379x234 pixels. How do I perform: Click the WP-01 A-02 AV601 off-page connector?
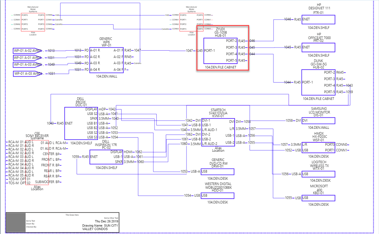coord(28,51)
